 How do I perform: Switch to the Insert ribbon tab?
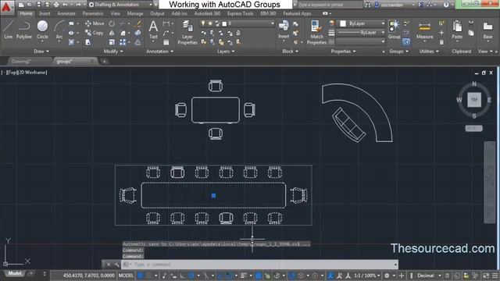45,13
